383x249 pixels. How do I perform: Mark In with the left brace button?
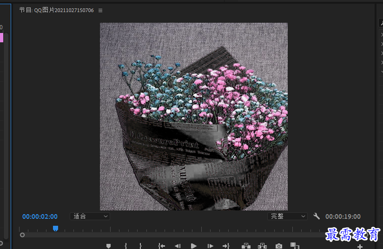(126, 246)
